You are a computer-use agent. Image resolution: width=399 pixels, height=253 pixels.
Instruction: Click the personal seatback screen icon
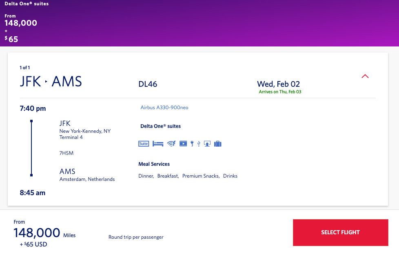tap(207, 143)
